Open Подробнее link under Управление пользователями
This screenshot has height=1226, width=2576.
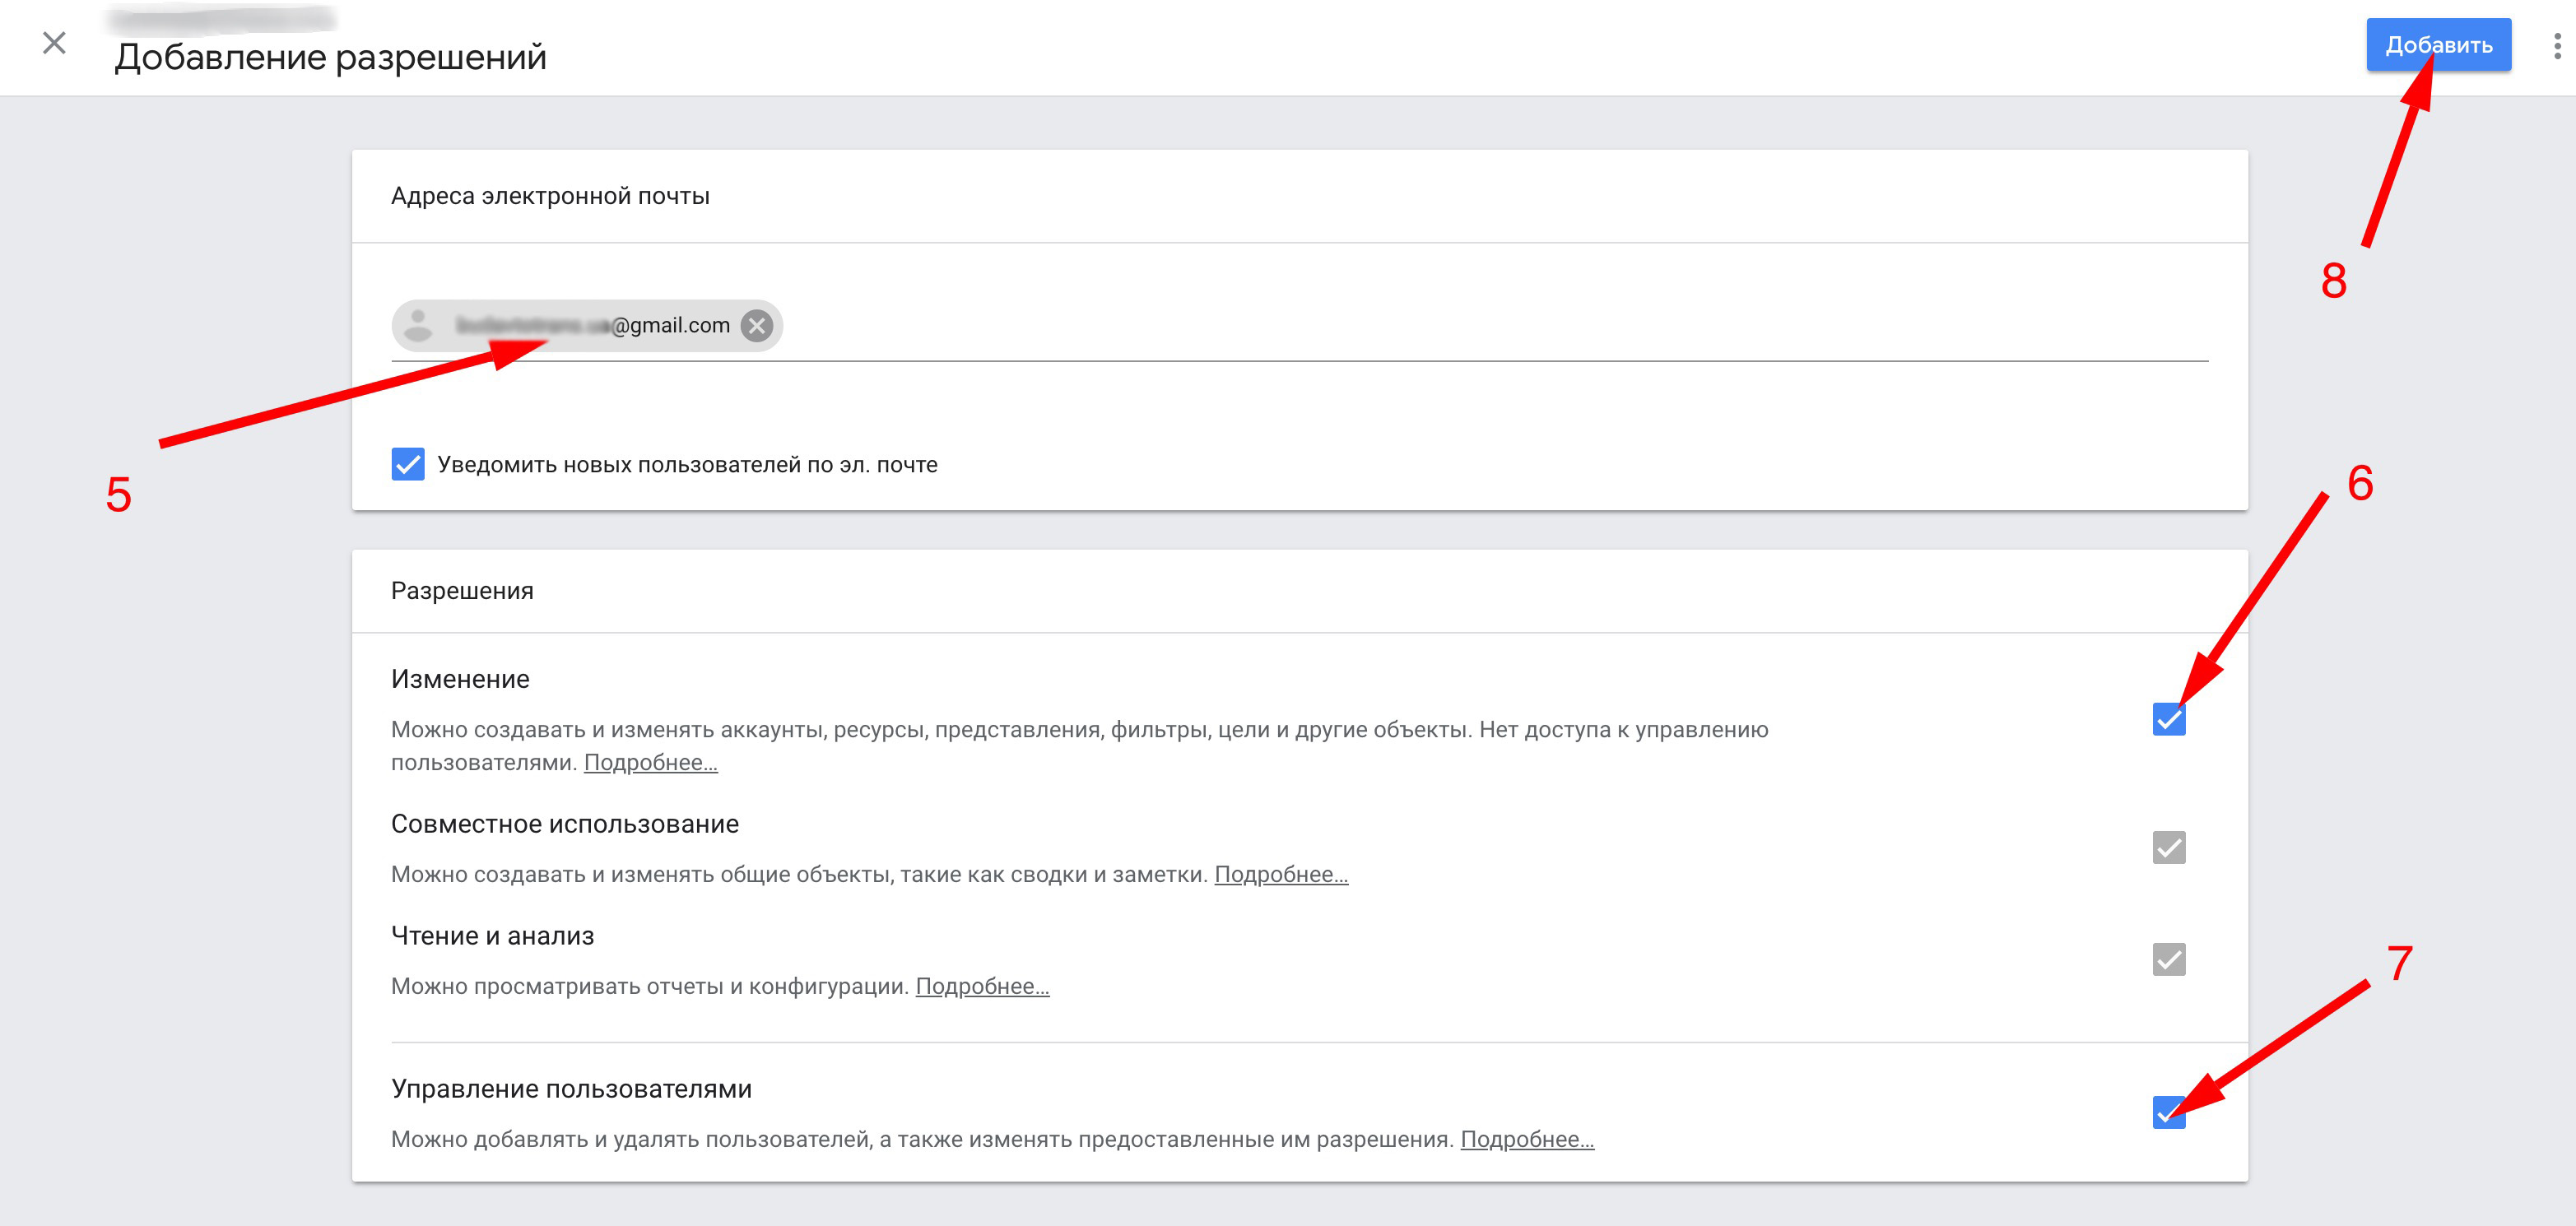(x=1527, y=1140)
